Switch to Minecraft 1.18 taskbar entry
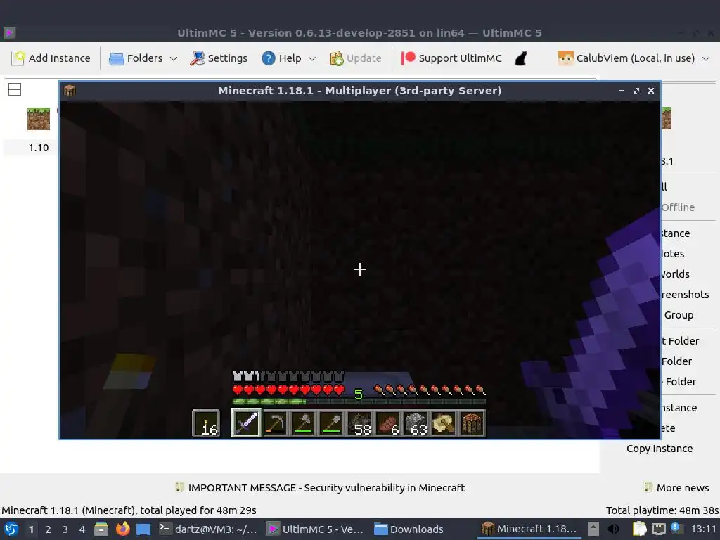The image size is (720, 540). pyautogui.click(x=529, y=529)
